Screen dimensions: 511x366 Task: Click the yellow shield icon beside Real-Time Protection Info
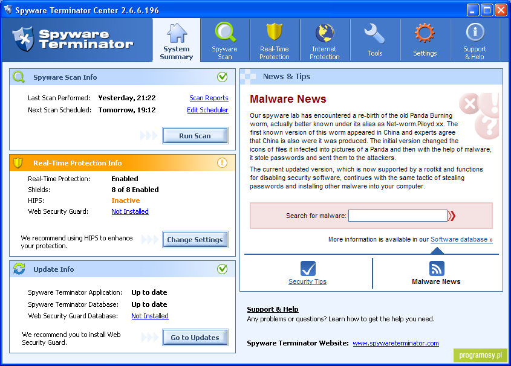(x=18, y=162)
